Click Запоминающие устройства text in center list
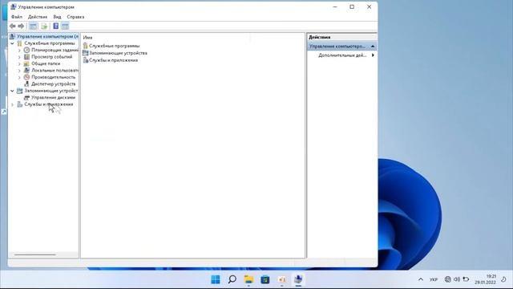The image size is (513, 289). pos(118,53)
